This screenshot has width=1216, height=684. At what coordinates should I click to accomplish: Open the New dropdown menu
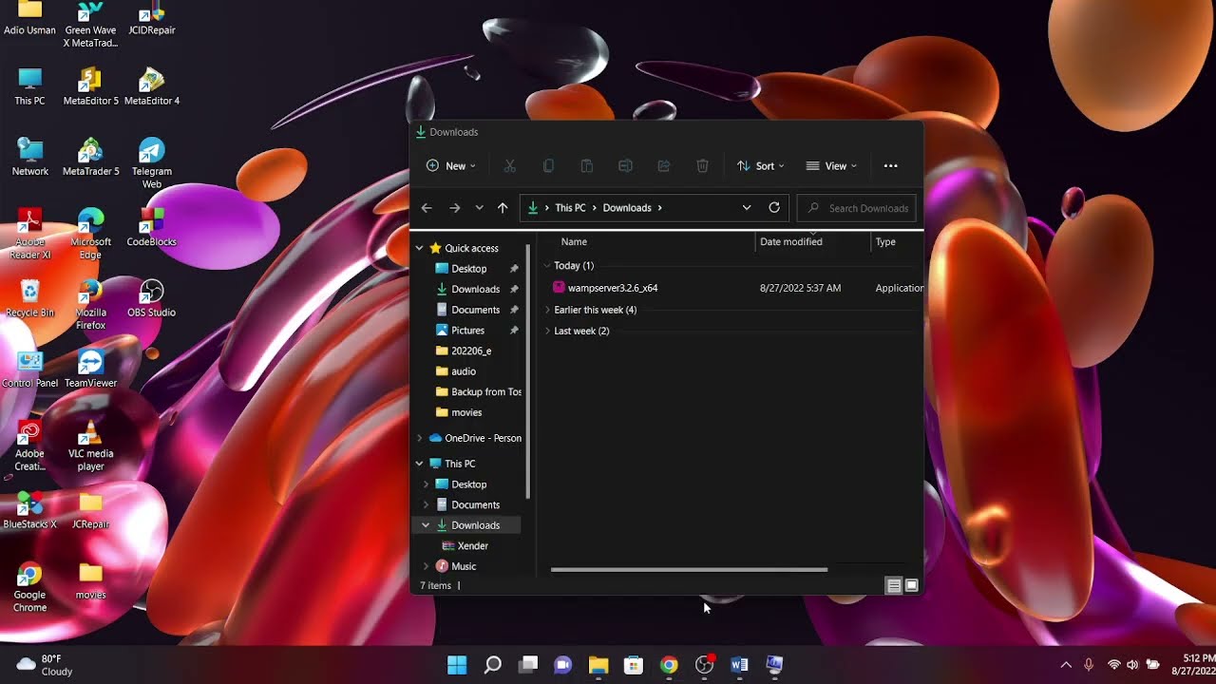click(451, 165)
